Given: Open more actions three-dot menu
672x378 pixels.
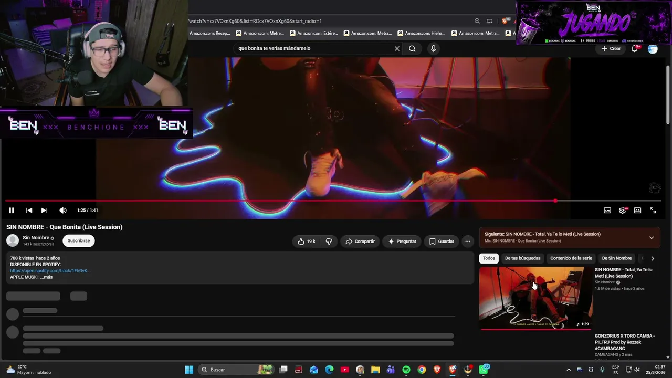Looking at the screenshot, I should point(468,241).
